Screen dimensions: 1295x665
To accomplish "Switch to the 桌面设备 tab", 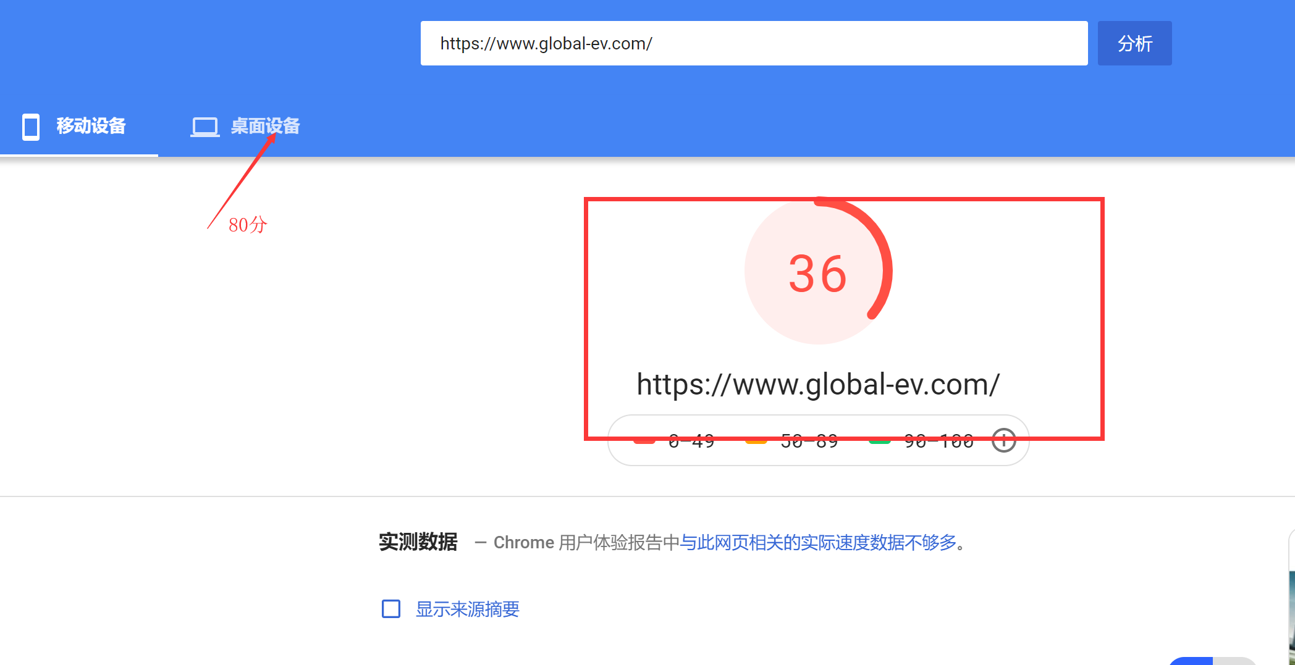I will pos(265,126).
